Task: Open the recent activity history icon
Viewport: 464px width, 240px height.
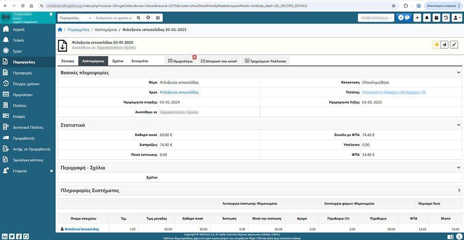Action: pyautogui.click(x=445, y=18)
